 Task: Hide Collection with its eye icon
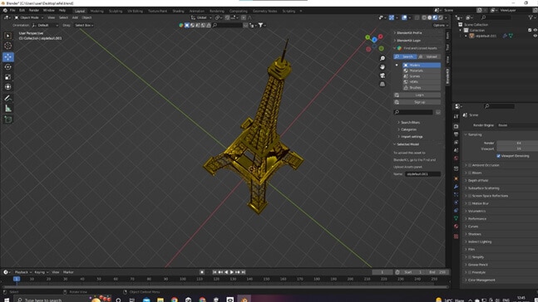coord(535,30)
